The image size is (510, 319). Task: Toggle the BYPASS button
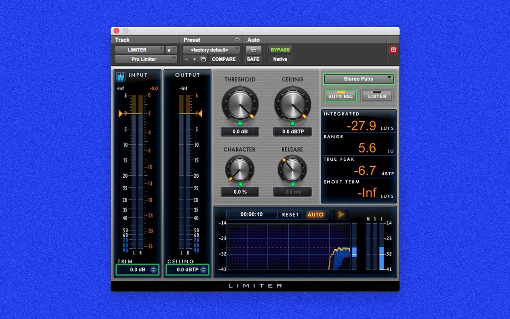pyautogui.click(x=280, y=50)
